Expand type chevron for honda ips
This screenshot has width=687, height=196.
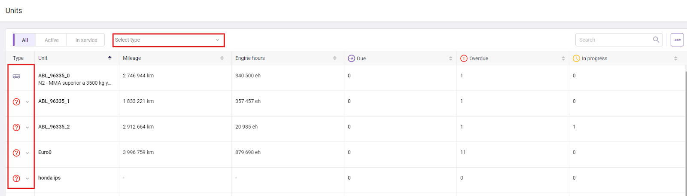27,179
